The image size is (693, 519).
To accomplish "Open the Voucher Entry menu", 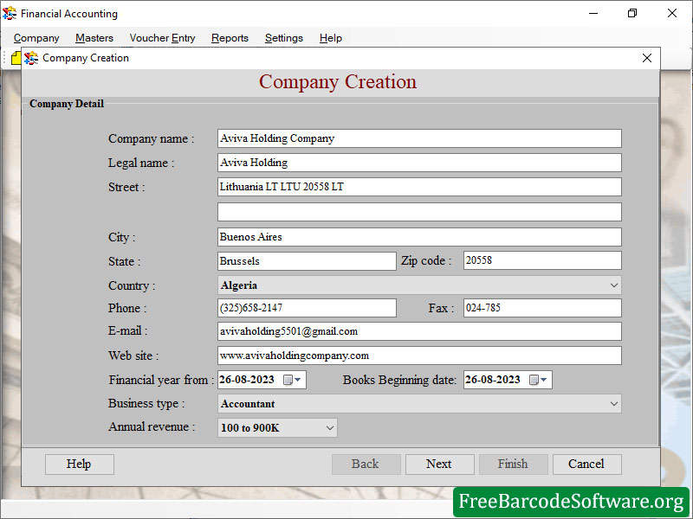I will tap(162, 38).
